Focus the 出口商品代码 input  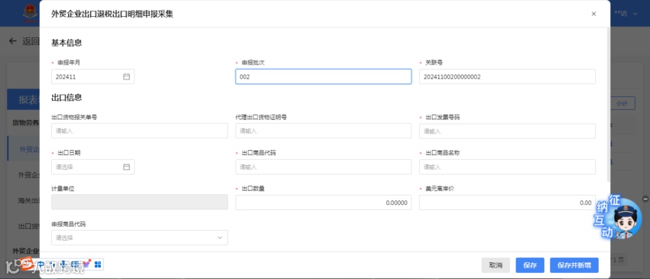click(x=323, y=167)
